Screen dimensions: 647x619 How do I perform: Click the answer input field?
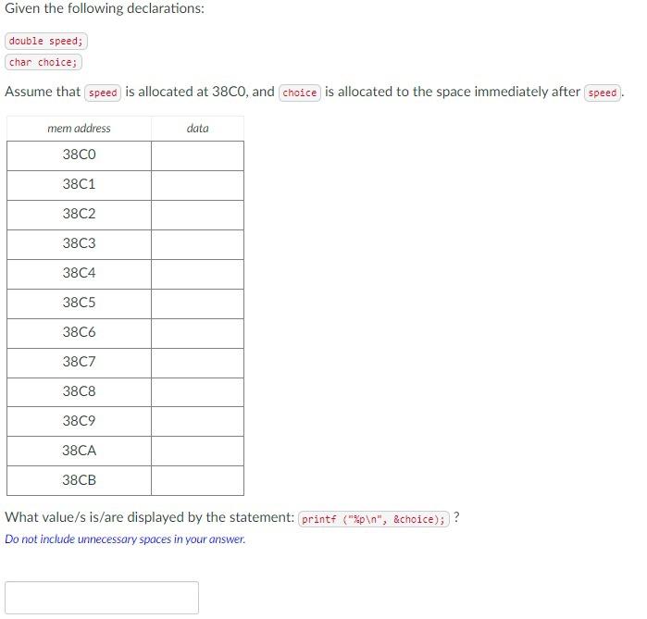coord(102,598)
